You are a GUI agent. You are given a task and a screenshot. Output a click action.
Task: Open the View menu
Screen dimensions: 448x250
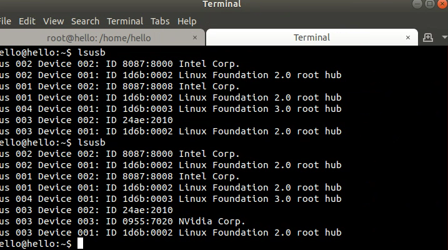click(54, 21)
